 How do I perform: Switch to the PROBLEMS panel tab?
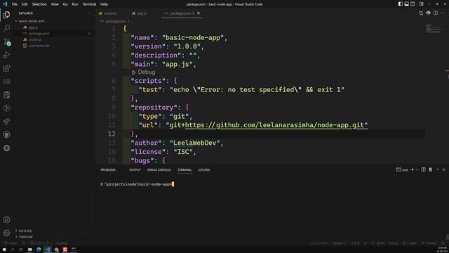click(x=108, y=170)
